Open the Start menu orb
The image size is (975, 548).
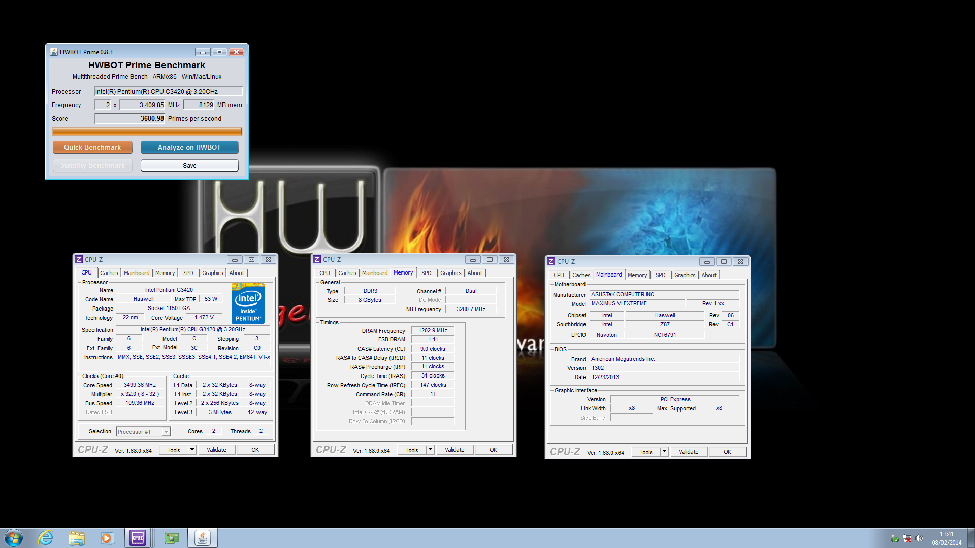pyautogui.click(x=14, y=538)
